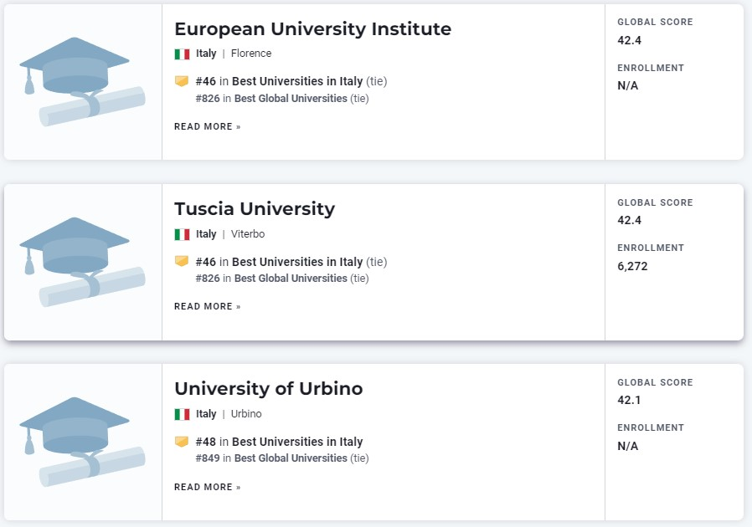The width and height of the screenshot is (752, 527).
Task: Click Read More under University of Urbino
Action: click(207, 487)
